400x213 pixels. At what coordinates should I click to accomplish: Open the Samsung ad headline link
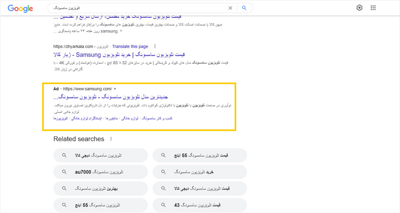[111, 97]
